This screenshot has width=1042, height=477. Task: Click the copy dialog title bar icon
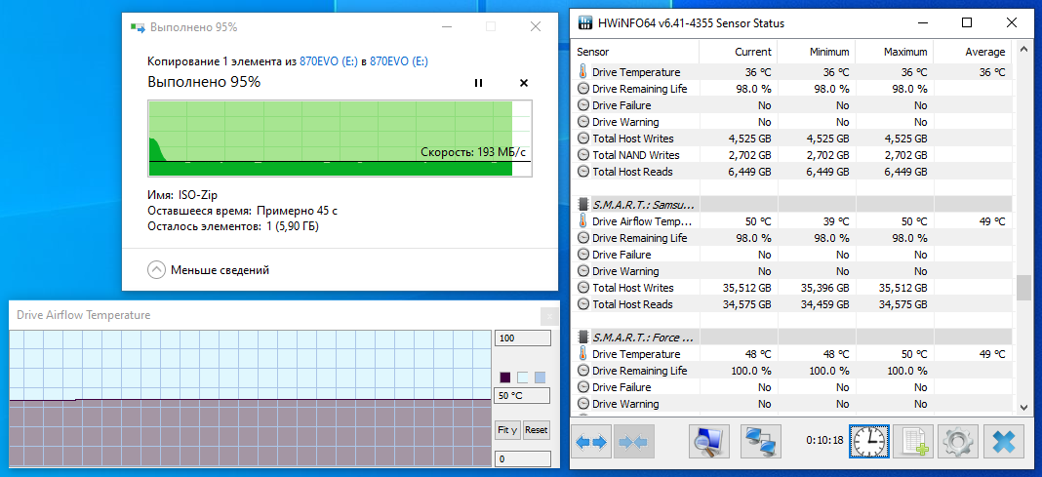[137, 27]
